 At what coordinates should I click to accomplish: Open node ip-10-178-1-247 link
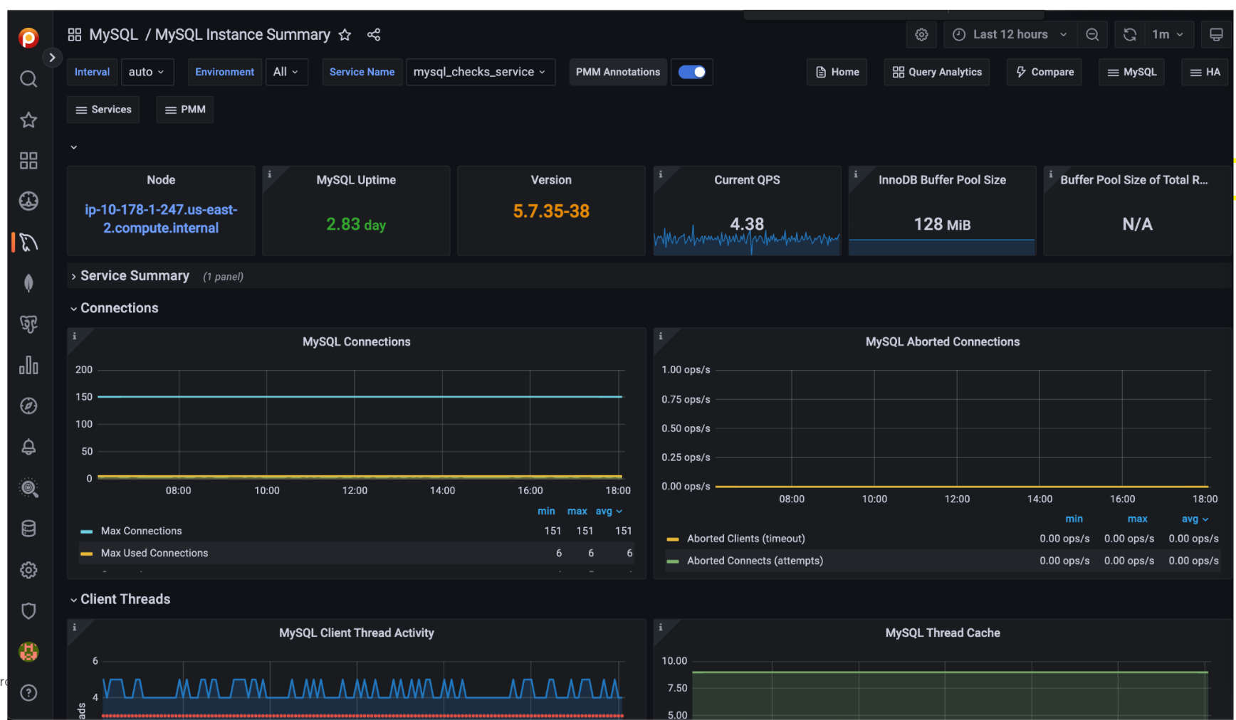coord(161,218)
